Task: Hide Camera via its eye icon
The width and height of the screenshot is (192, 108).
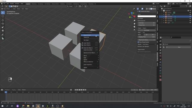Action: point(190,13)
